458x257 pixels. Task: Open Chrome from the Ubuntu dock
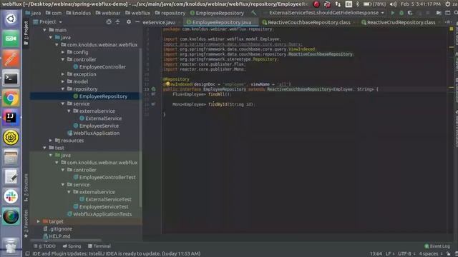[11, 99]
